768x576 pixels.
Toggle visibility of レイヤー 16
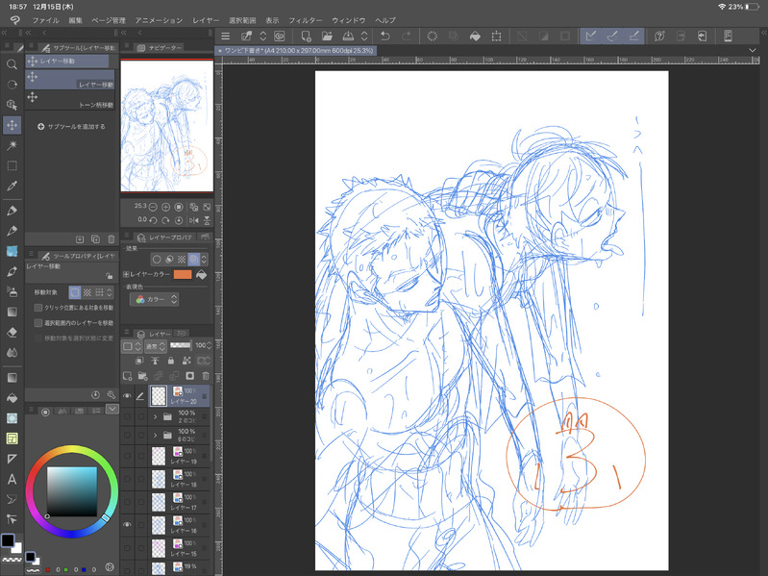(x=127, y=525)
